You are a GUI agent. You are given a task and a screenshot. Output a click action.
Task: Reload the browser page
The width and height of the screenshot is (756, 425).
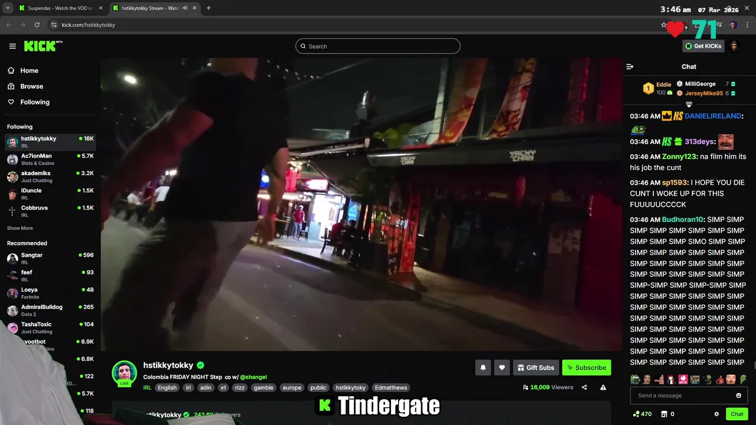click(x=37, y=25)
